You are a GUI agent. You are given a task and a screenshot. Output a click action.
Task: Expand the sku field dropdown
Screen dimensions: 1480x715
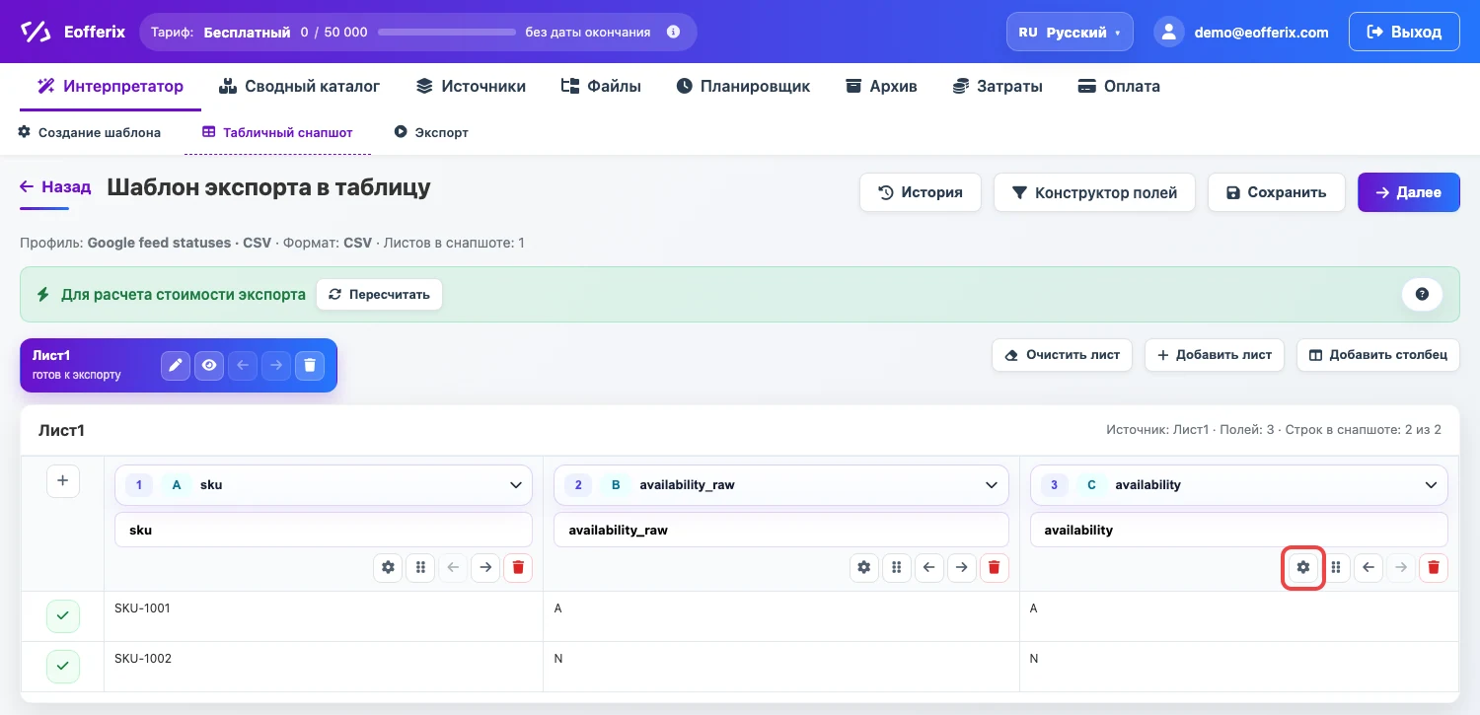[324, 485]
